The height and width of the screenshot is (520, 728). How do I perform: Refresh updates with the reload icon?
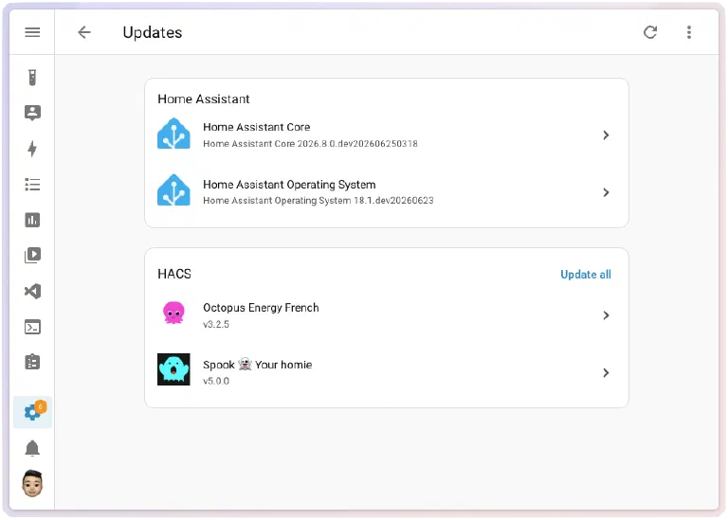[650, 32]
